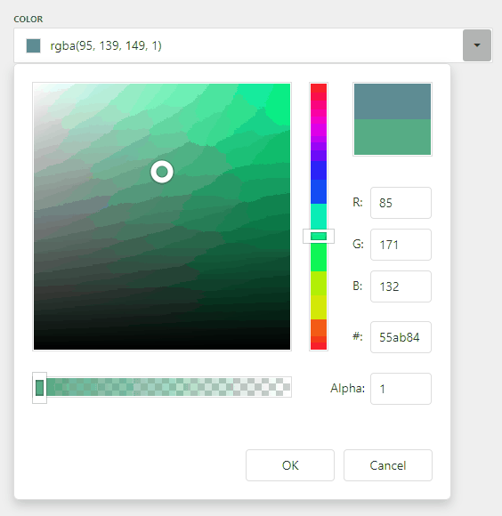Click the hex code input field
The width and height of the screenshot is (502, 516).
coord(401,337)
